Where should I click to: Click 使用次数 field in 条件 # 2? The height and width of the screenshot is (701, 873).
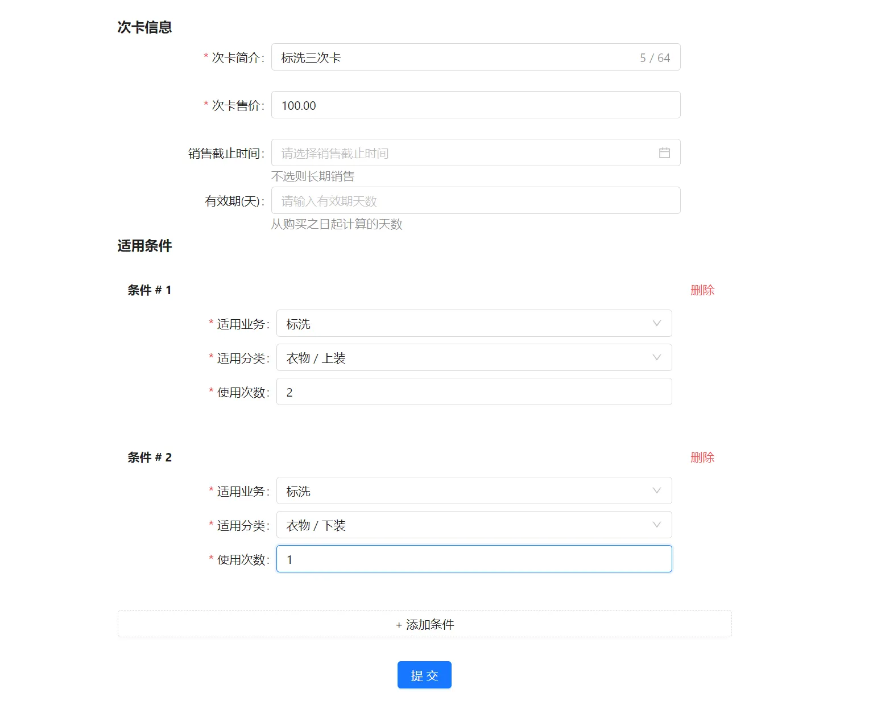pos(474,559)
